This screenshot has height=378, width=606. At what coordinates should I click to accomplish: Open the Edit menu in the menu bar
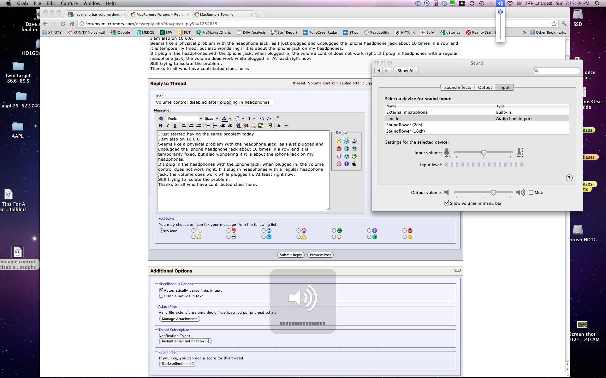(51, 3)
